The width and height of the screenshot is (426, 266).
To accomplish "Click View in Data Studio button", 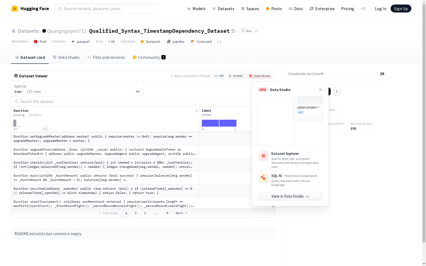I will [290, 196].
